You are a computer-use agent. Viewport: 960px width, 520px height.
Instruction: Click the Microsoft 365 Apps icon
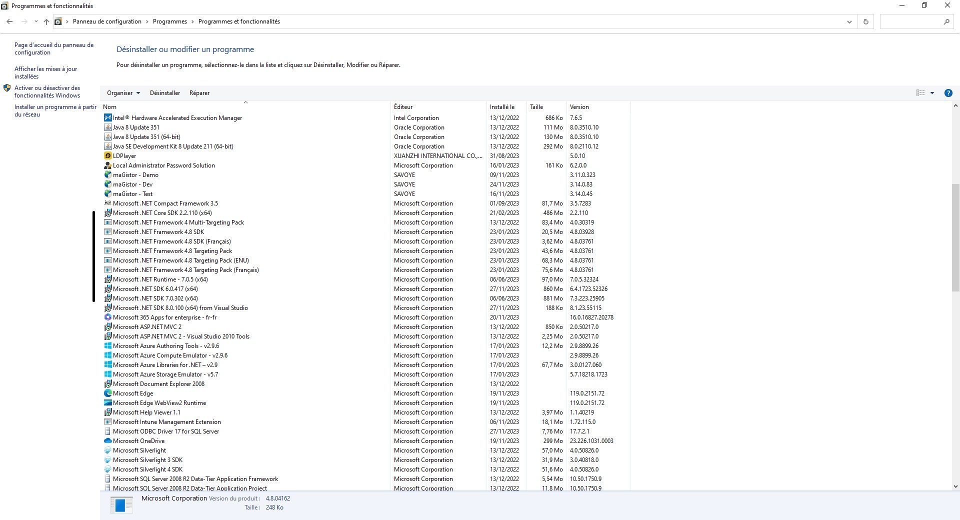point(108,317)
